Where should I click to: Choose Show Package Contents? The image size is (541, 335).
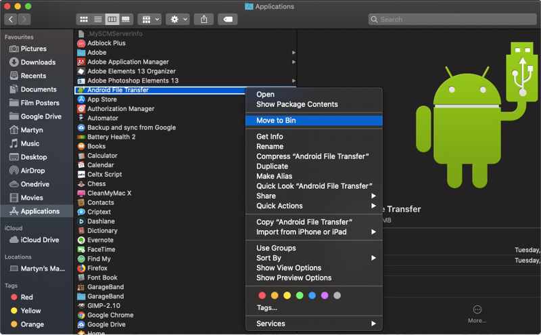coord(314,104)
